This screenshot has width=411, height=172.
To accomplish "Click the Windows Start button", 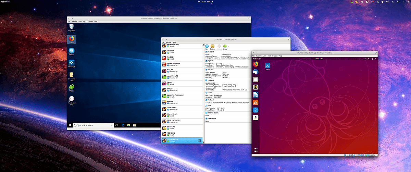I will 70,125.
